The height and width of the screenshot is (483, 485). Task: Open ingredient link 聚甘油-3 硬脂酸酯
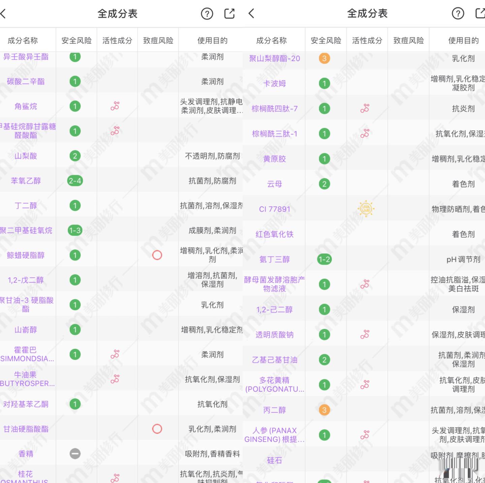[26, 305]
